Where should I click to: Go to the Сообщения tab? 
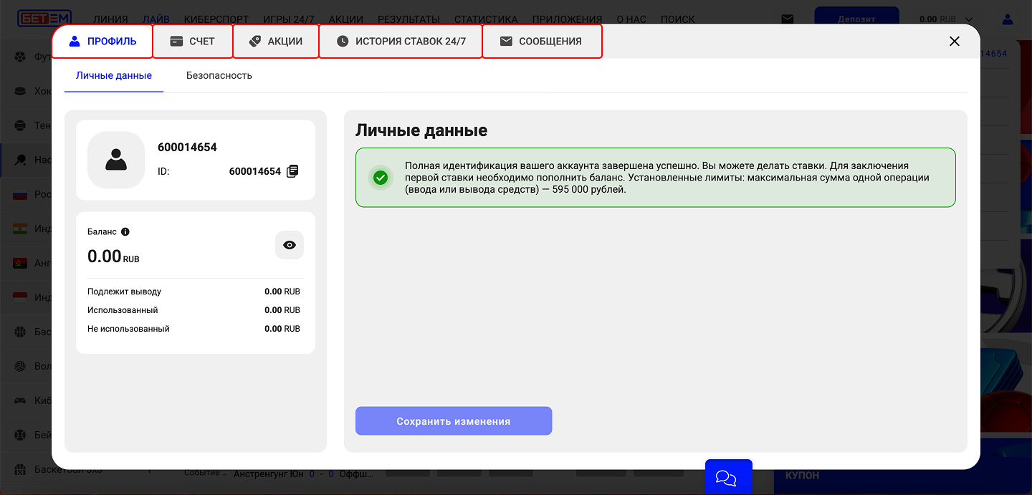coord(542,42)
